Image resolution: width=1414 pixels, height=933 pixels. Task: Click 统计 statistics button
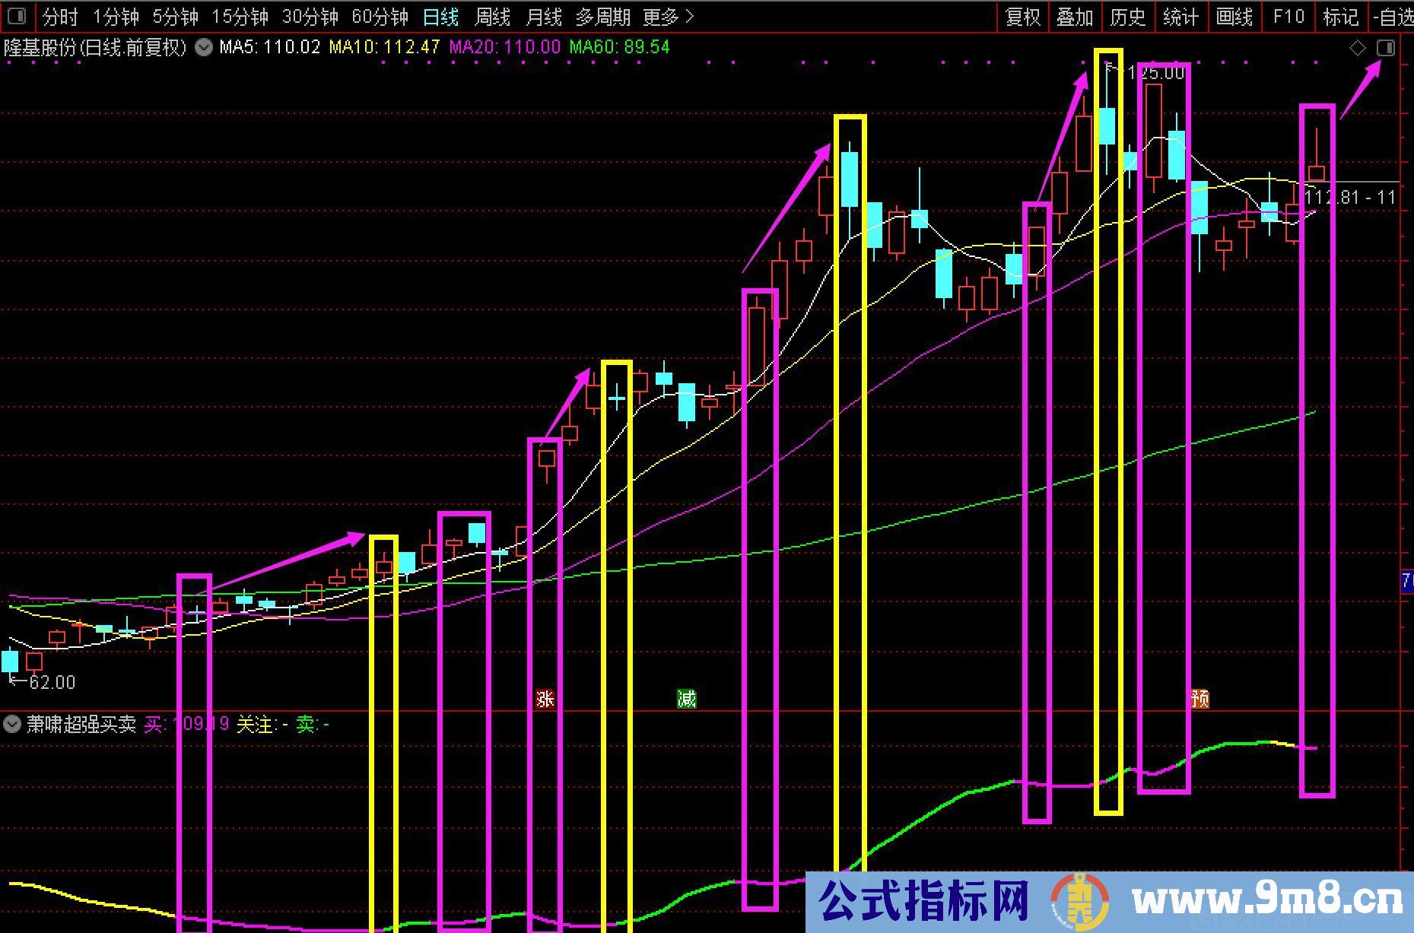coord(1180,17)
